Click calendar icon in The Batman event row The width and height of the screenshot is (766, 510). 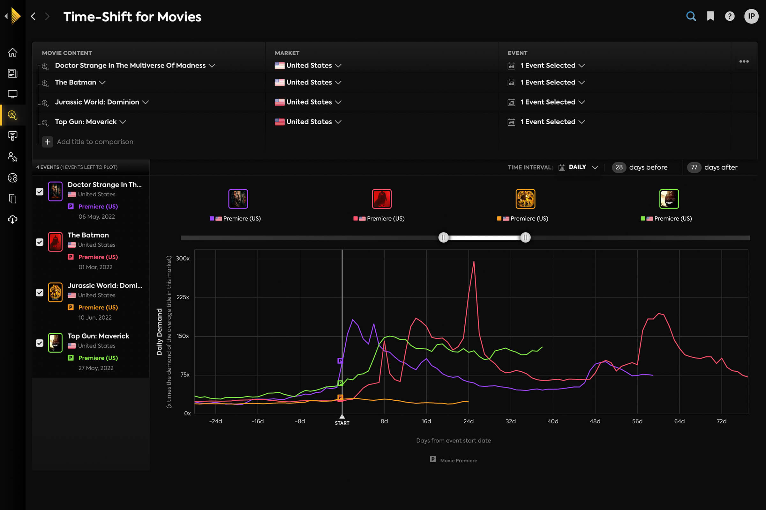click(x=511, y=83)
